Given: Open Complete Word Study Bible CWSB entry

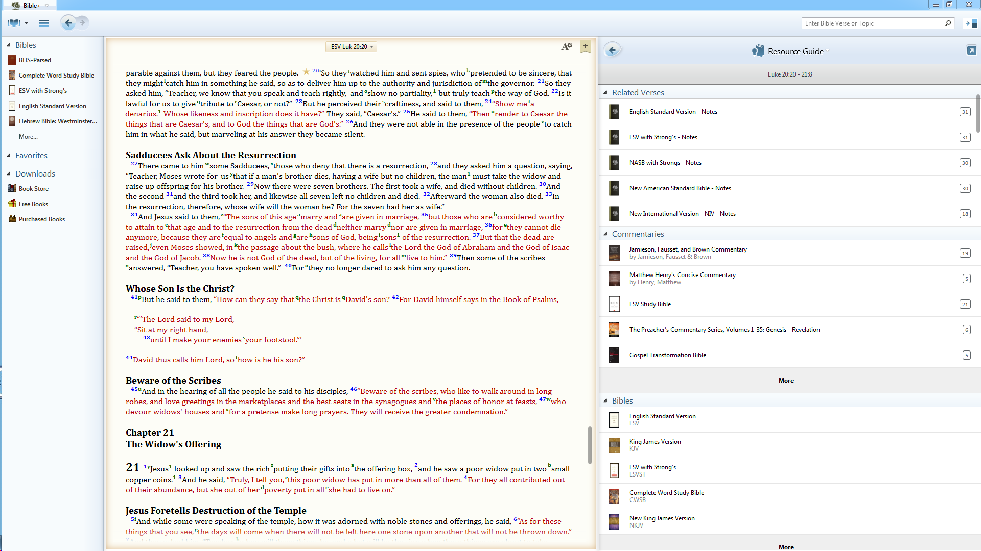Looking at the screenshot, I should (x=790, y=496).
